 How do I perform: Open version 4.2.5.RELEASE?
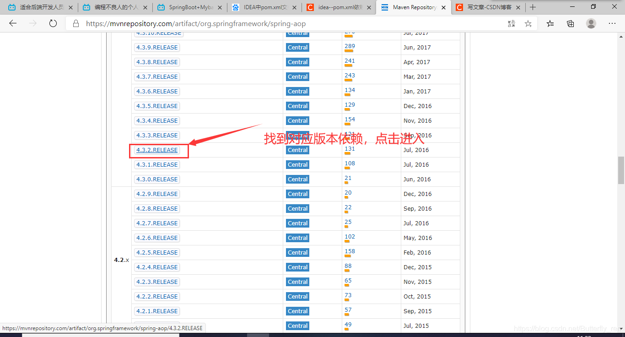click(x=157, y=252)
